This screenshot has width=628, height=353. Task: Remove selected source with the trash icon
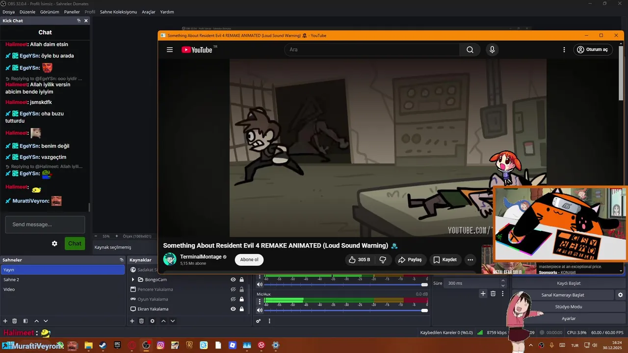pos(141,321)
